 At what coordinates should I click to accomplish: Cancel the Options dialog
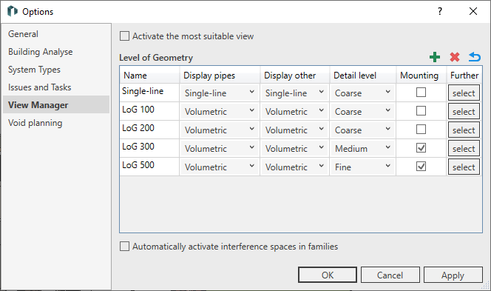(390, 275)
